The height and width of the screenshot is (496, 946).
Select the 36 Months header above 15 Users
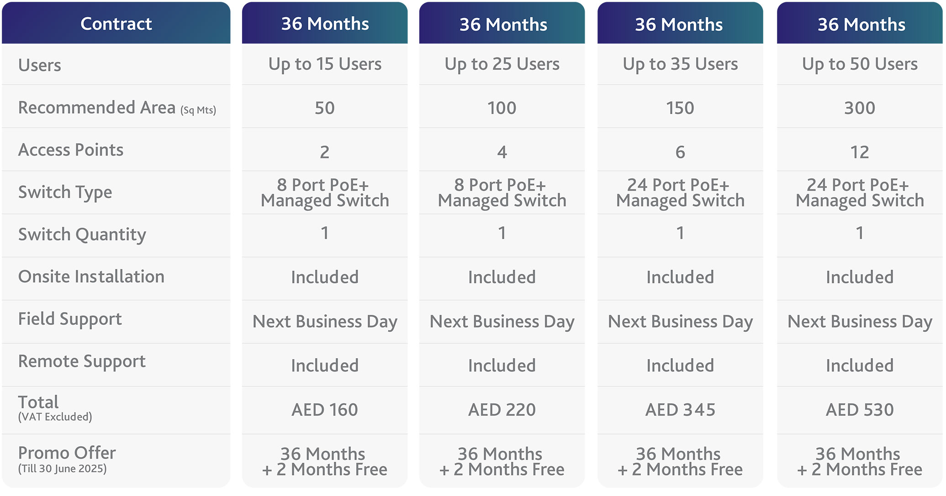[325, 24]
